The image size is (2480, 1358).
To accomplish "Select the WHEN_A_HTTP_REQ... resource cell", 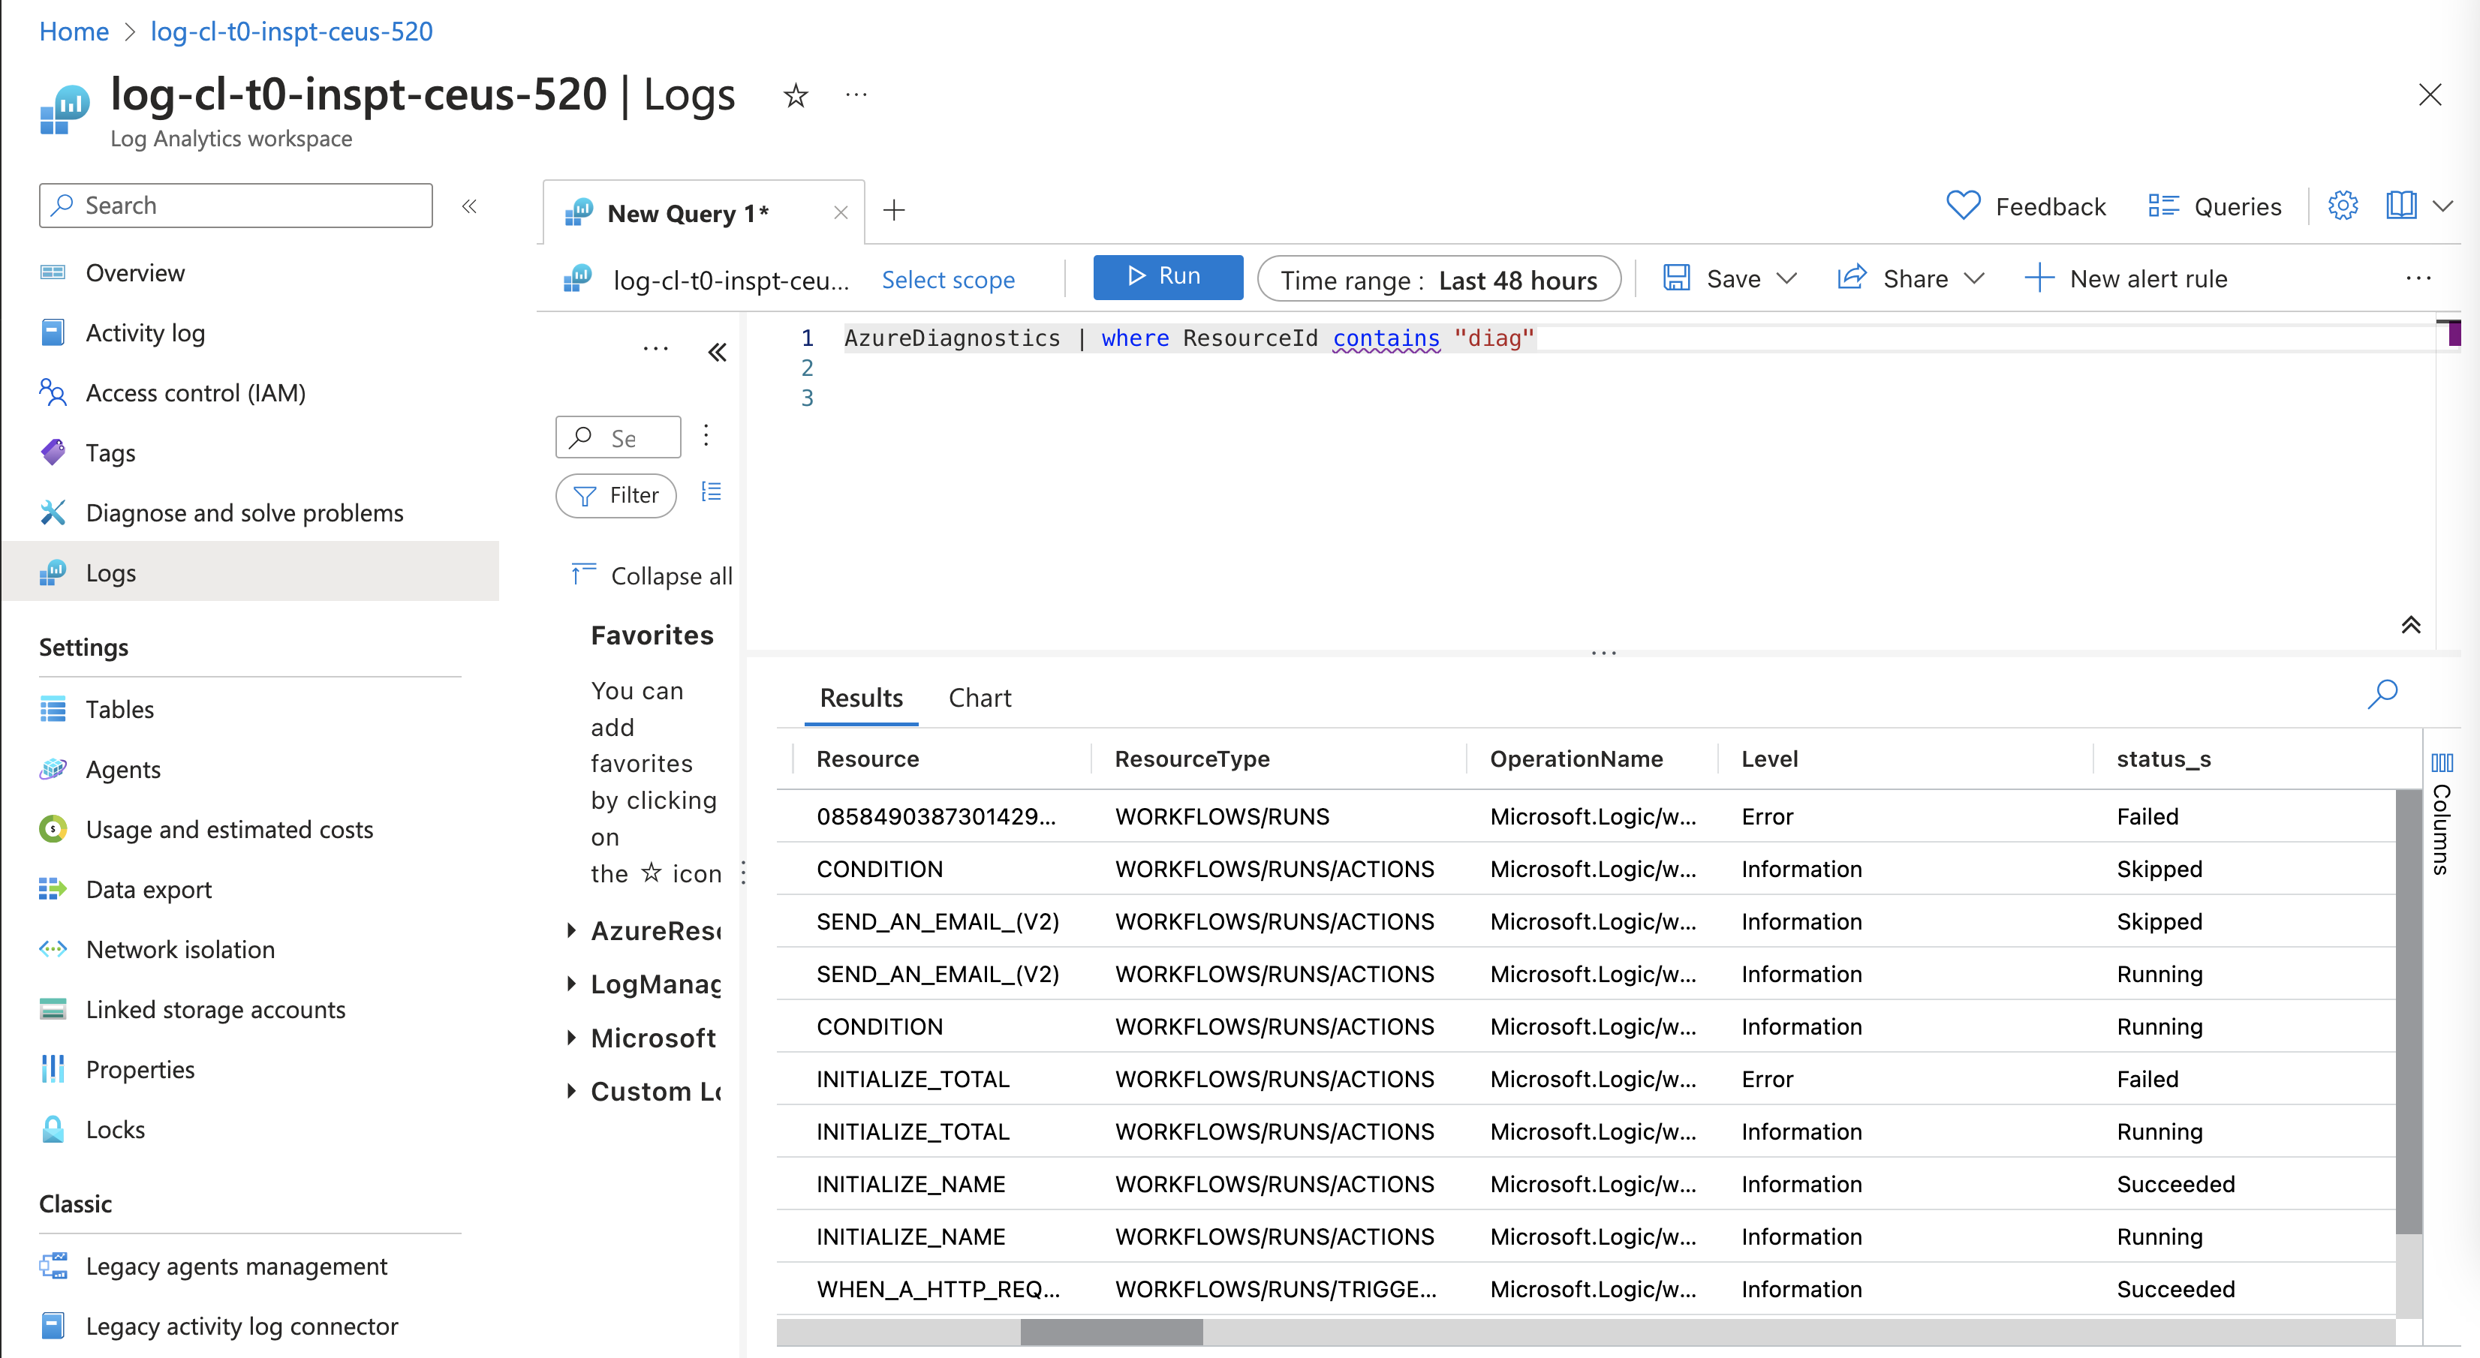I will click(938, 1290).
